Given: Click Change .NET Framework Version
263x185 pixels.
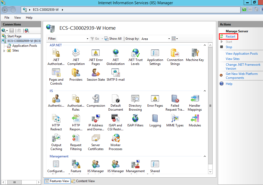Looking at the screenshot, I should tap(243, 67).
